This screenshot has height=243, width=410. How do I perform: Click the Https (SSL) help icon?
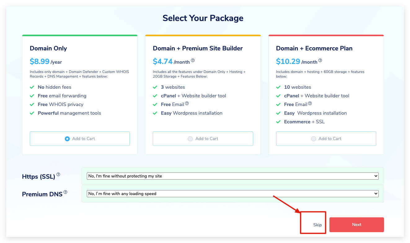[x=58, y=175]
